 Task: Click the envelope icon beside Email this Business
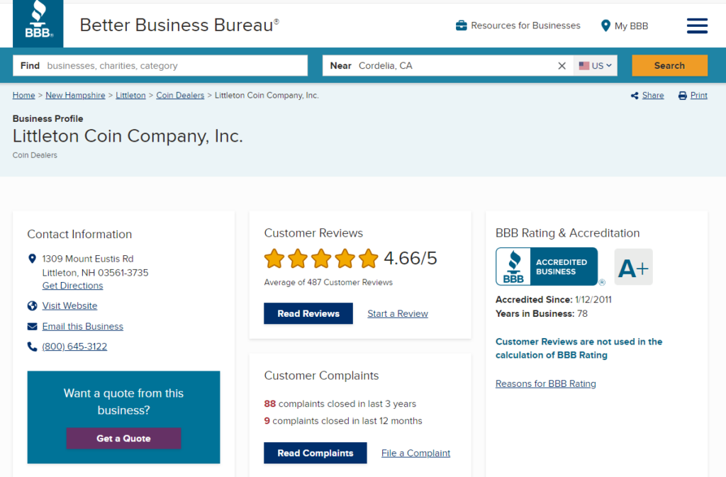32,327
